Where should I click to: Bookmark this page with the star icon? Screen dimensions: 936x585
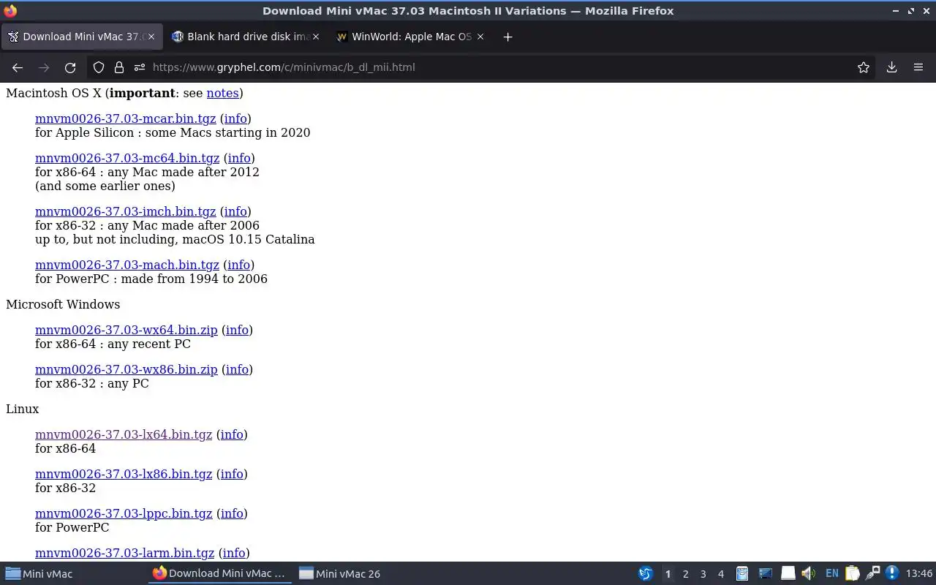(864, 67)
